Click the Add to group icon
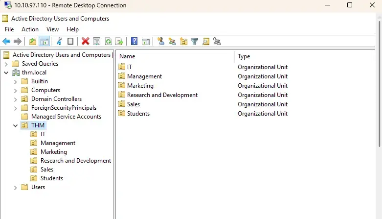382x219 pixels. (x=217, y=42)
